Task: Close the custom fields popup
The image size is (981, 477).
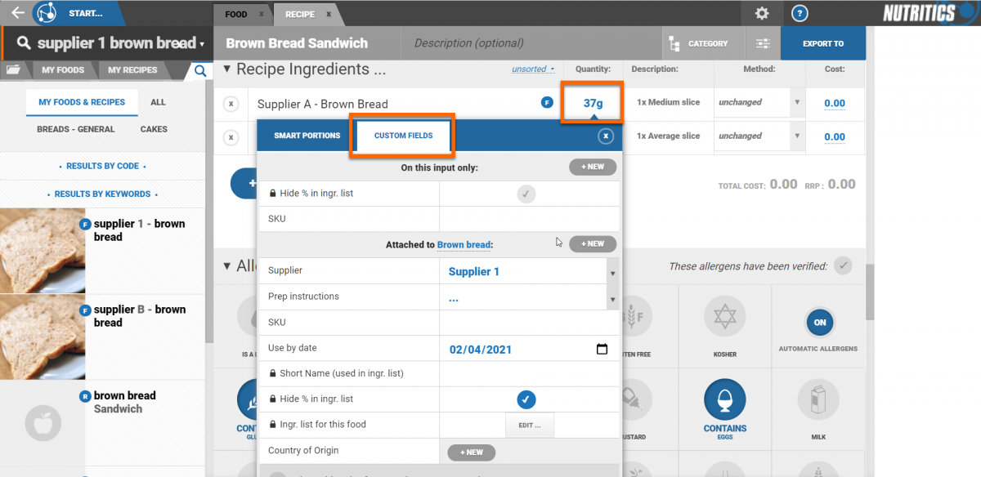Action: click(x=606, y=136)
